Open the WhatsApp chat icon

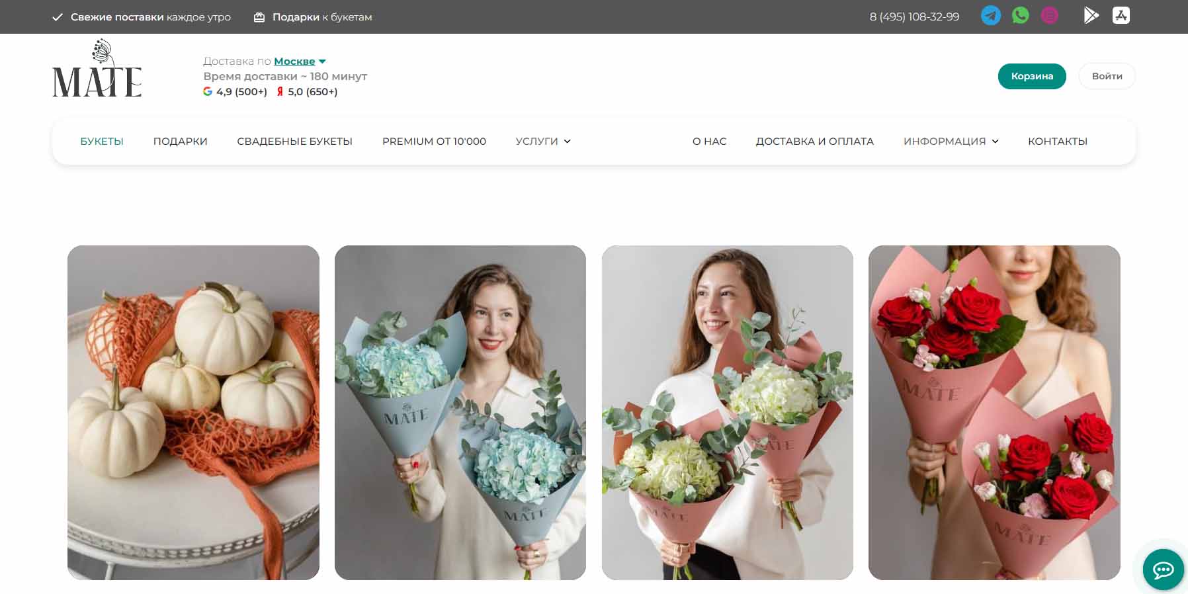1020,16
